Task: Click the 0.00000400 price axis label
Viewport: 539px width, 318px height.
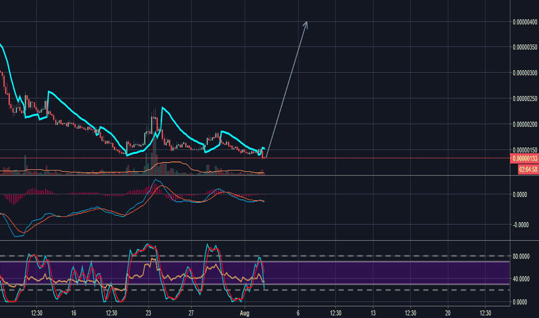Action: click(x=525, y=22)
